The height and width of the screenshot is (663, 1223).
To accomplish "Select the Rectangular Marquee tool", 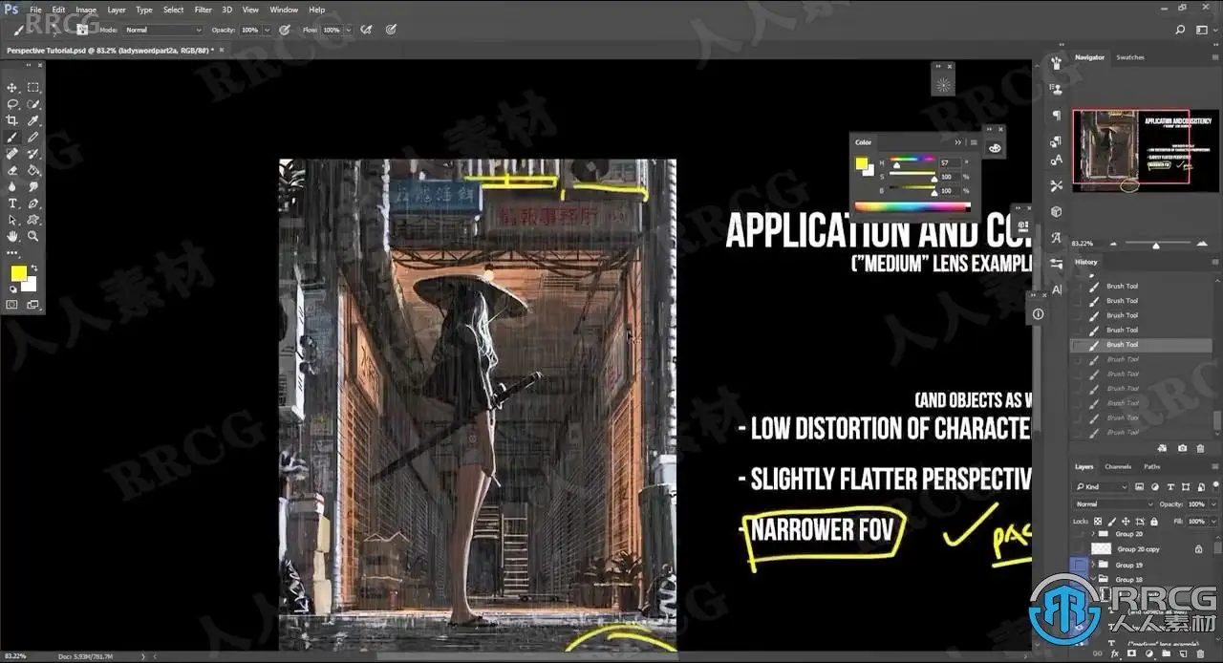I will [x=33, y=87].
